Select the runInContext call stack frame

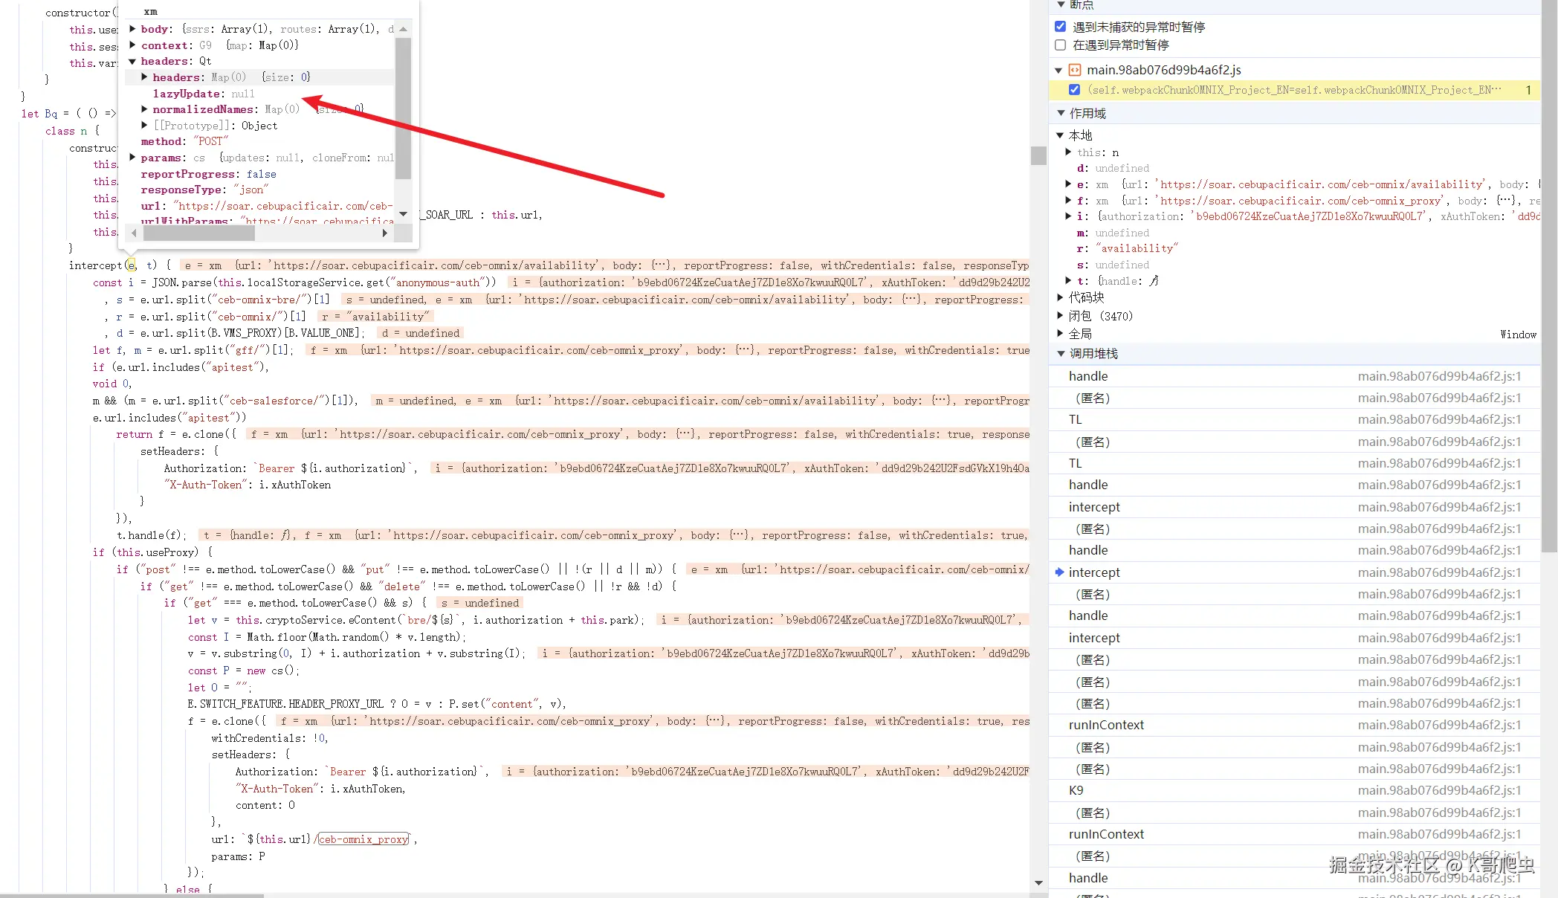(1106, 725)
